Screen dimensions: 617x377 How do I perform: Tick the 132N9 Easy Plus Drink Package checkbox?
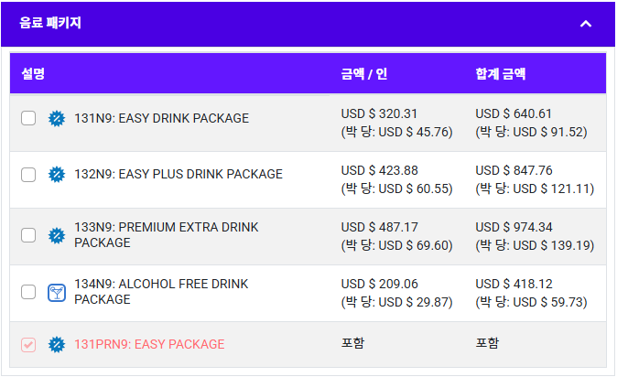[x=28, y=175]
